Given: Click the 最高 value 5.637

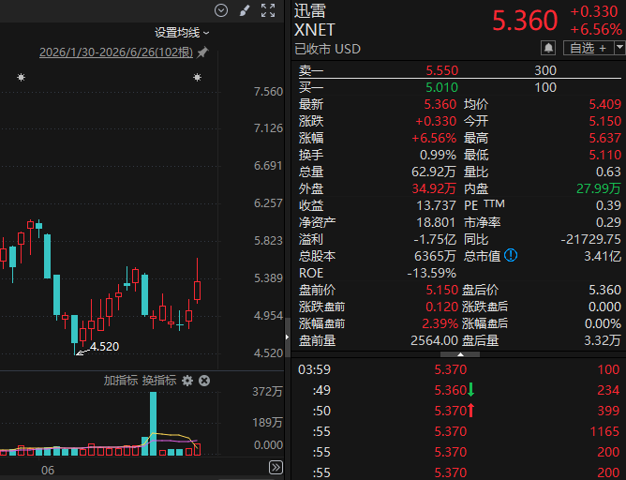Looking at the screenshot, I should click(604, 138).
